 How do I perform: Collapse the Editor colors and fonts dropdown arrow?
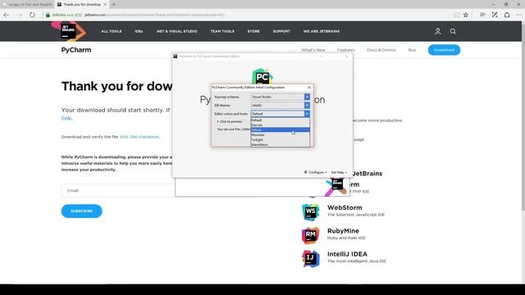point(307,114)
